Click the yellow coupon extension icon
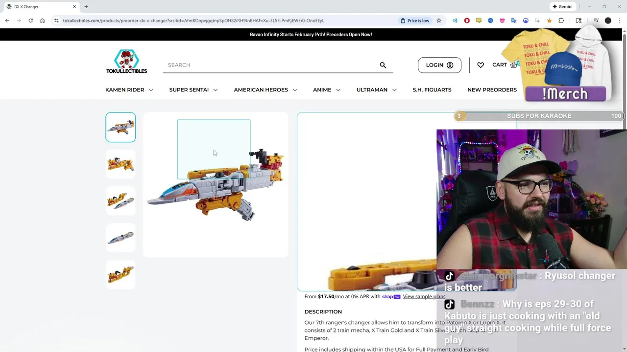 [479, 21]
